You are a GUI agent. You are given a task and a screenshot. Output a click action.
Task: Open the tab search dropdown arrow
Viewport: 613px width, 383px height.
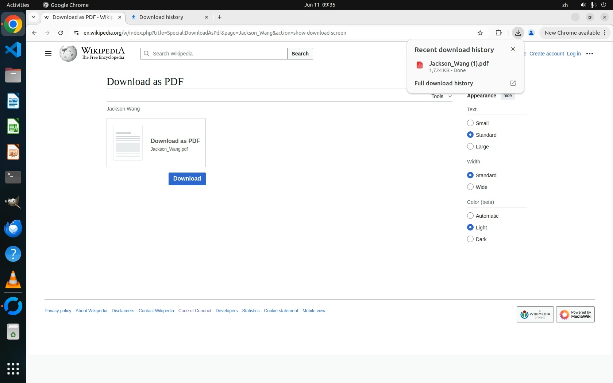click(34, 17)
